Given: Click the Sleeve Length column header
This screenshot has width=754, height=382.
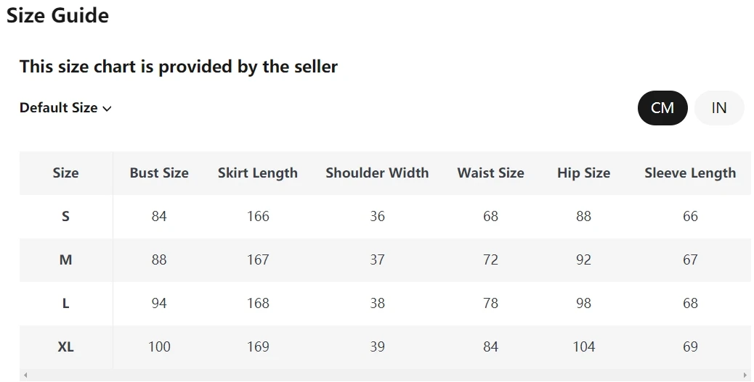Looking at the screenshot, I should (690, 173).
